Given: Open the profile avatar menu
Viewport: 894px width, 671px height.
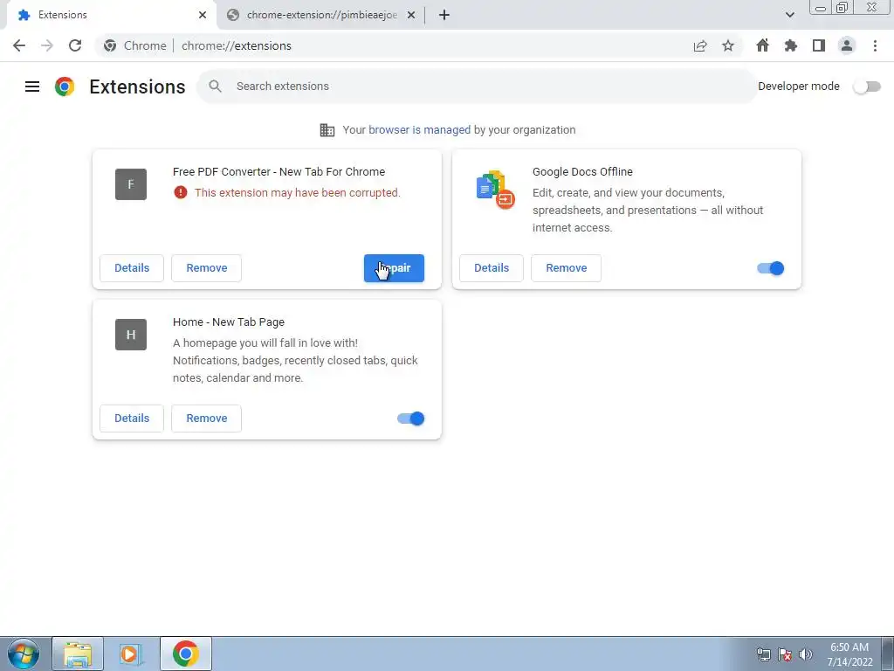Looking at the screenshot, I should click(847, 45).
